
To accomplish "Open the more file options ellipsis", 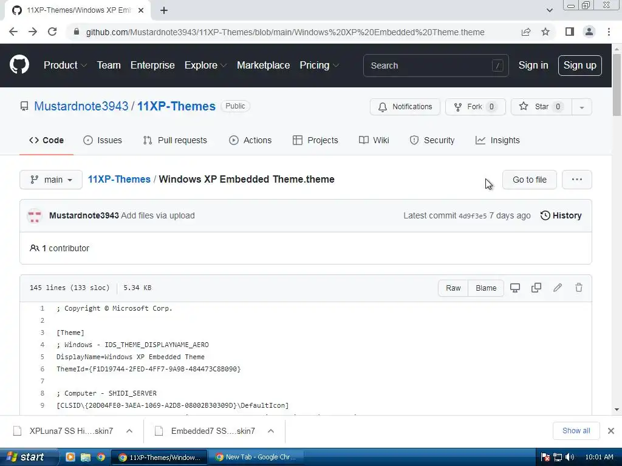I will click(x=577, y=180).
